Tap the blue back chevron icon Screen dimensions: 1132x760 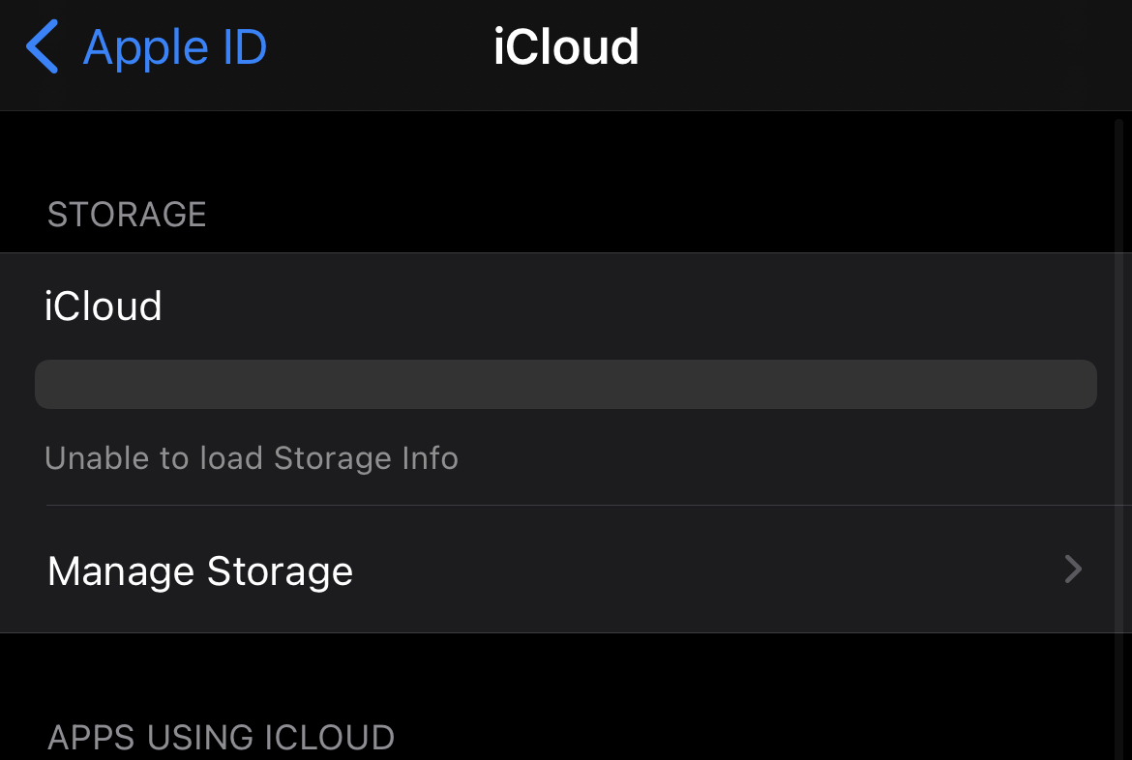(x=42, y=47)
